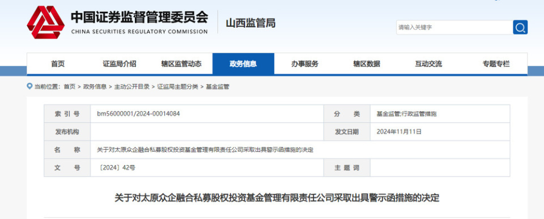Click the blue search magnifier button

(520, 27)
